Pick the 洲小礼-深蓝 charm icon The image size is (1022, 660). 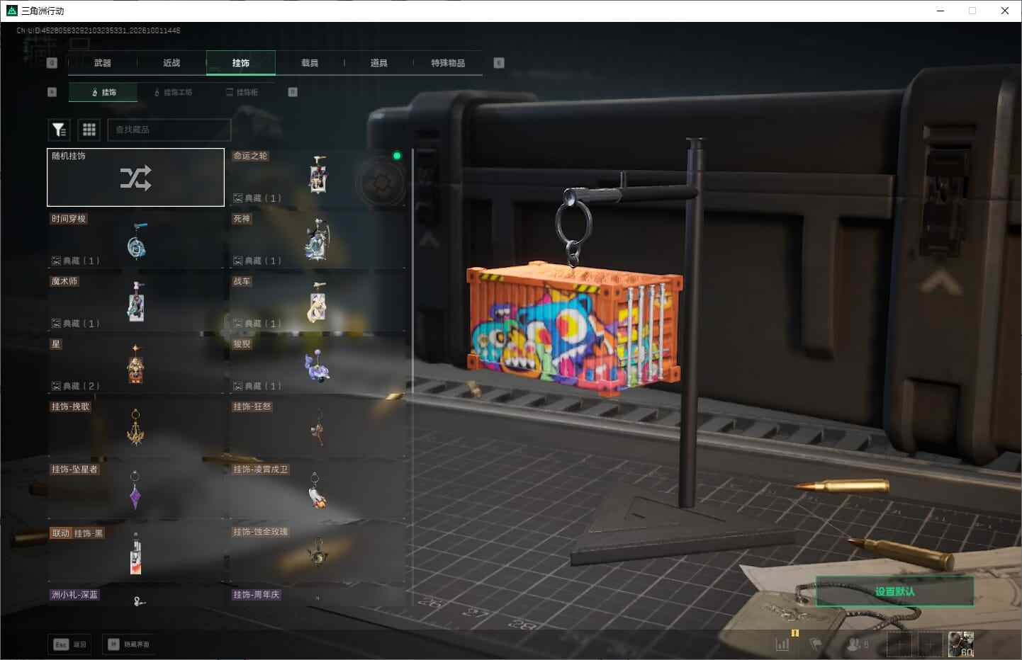click(x=139, y=601)
